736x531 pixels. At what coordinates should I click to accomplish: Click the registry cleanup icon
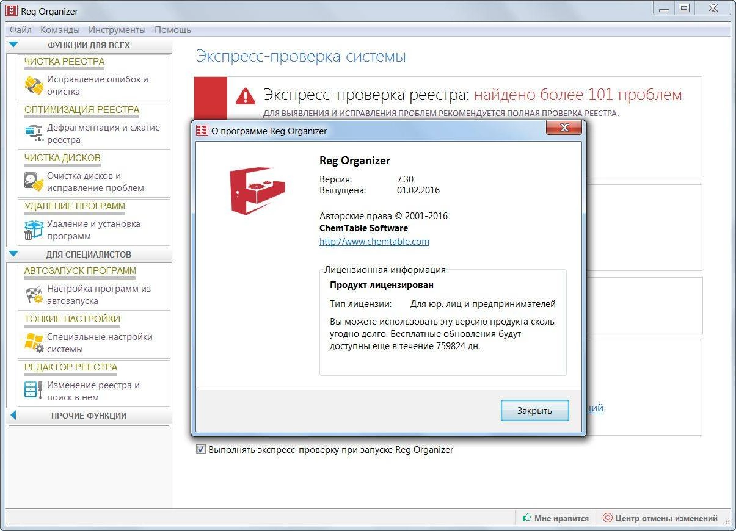point(34,85)
